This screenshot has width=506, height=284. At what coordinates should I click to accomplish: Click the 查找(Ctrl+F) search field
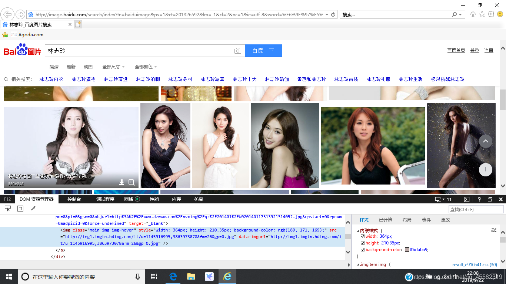[x=476, y=210]
